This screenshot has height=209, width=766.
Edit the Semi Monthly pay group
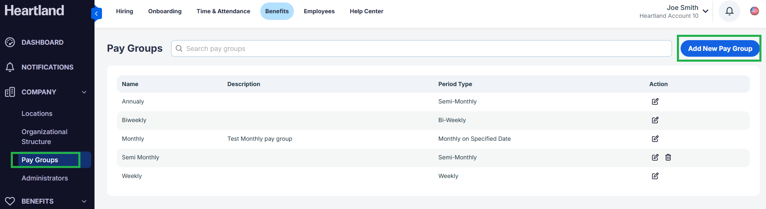(655, 157)
